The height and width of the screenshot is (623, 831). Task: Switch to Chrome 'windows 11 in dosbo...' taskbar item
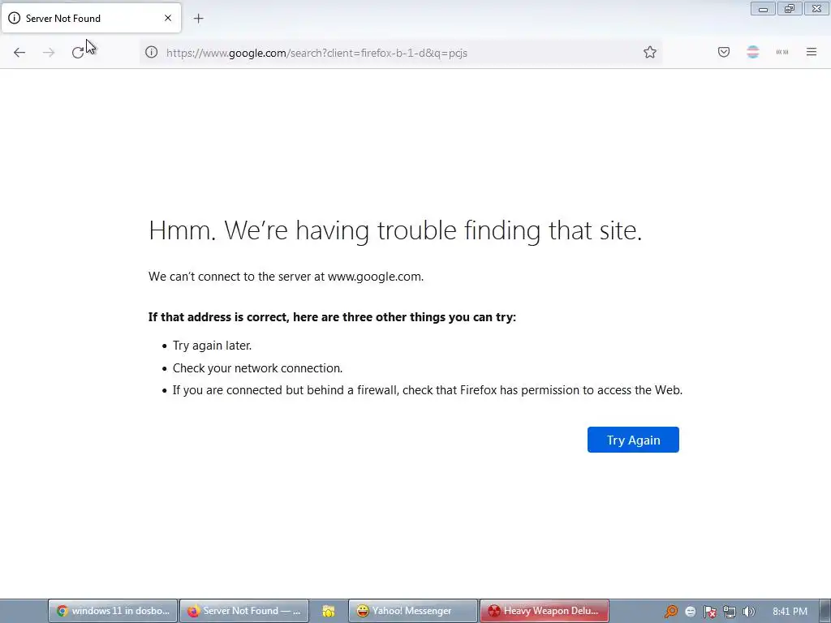pos(113,611)
